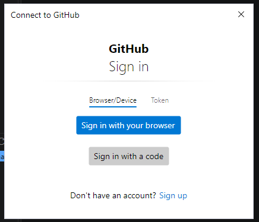Image resolution: width=259 pixels, height=222 pixels.
Task: Click Sign in with your browser
Action: point(128,125)
